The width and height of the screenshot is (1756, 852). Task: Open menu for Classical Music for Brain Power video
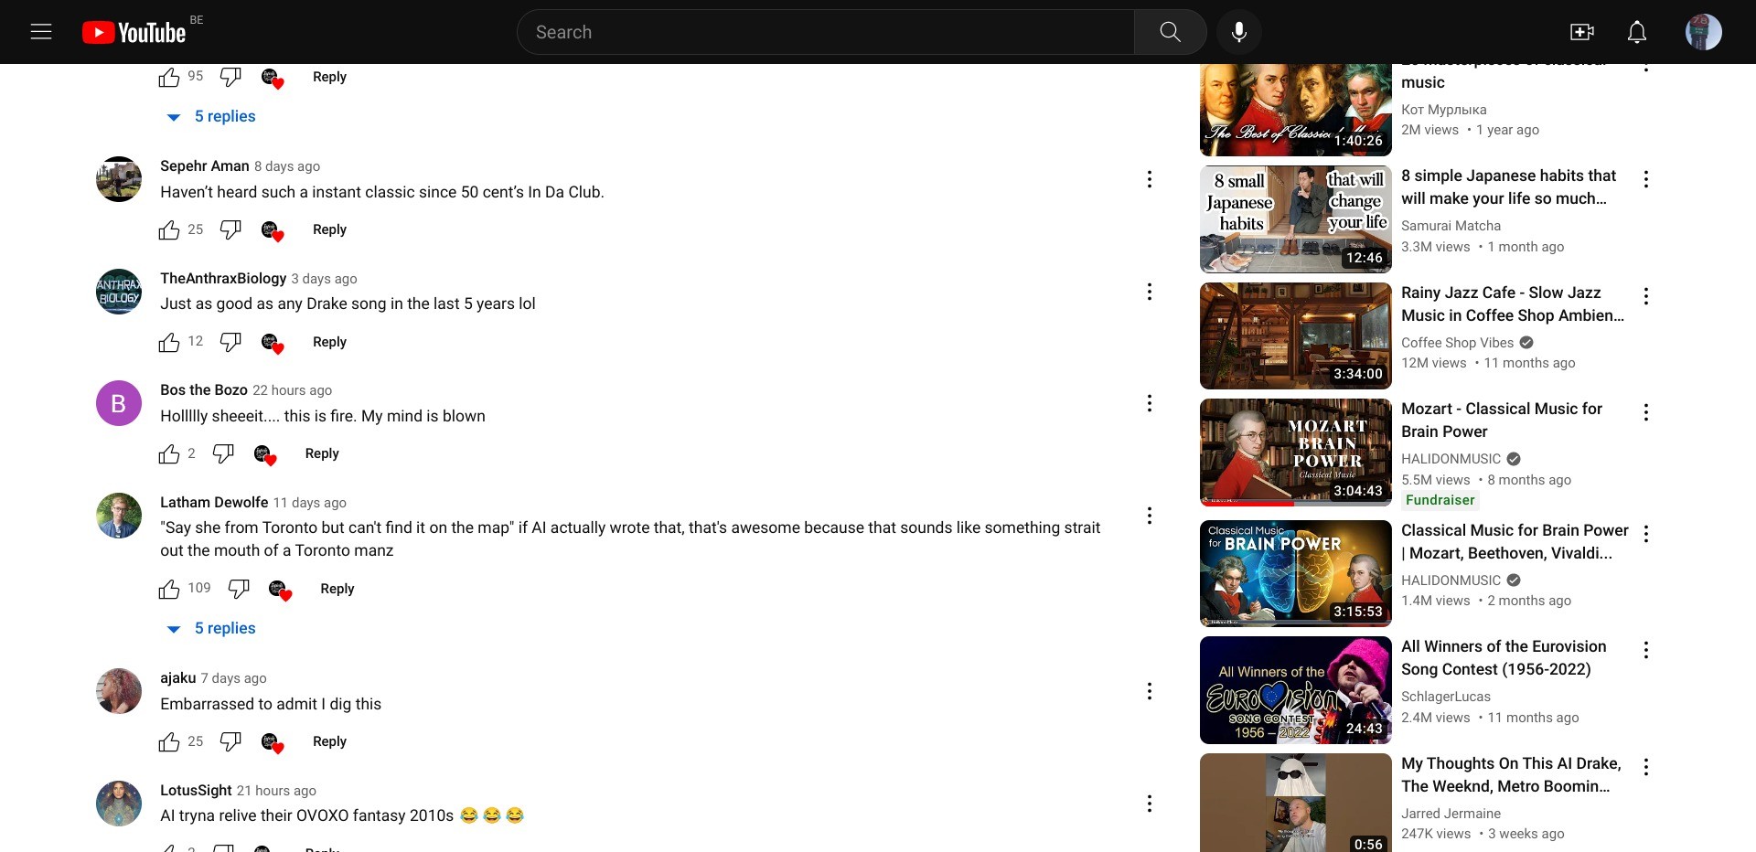point(1645,534)
